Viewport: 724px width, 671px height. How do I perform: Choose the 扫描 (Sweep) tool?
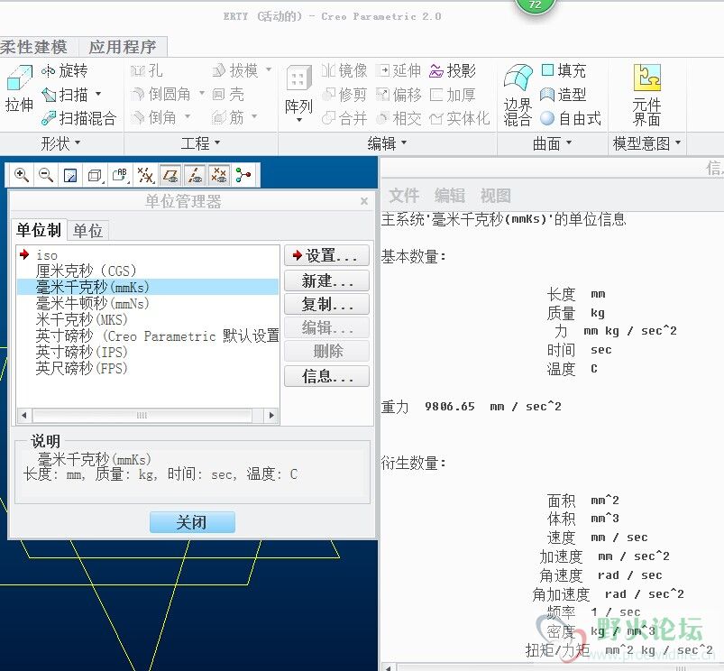[x=64, y=95]
